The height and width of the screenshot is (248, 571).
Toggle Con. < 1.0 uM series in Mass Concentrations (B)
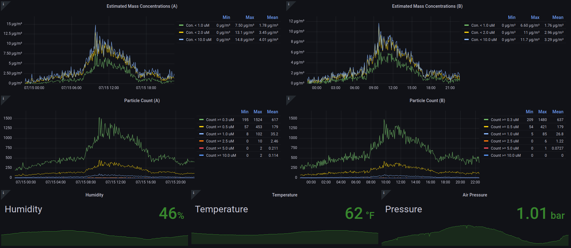coord(483,25)
